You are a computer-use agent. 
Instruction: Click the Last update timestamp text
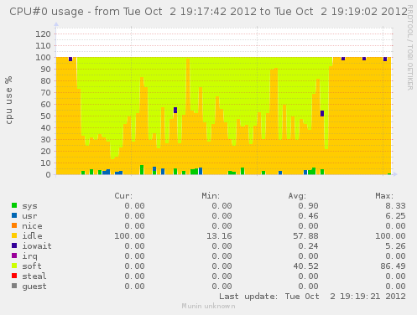point(312,297)
